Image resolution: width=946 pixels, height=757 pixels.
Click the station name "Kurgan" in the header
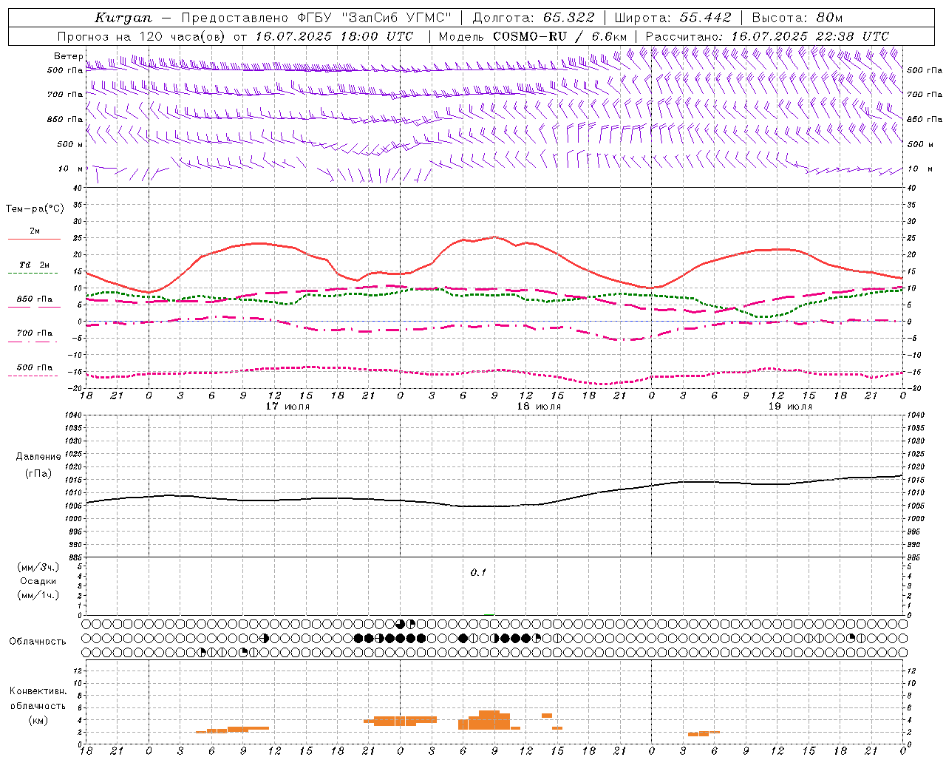[x=123, y=18]
